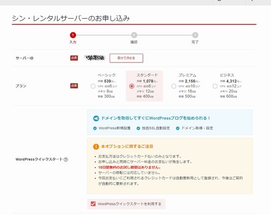Image resolution: width=271 pixels, height=215 pixels.
Task: Click the 必須 badge next to プラン
Action: (x=74, y=86)
